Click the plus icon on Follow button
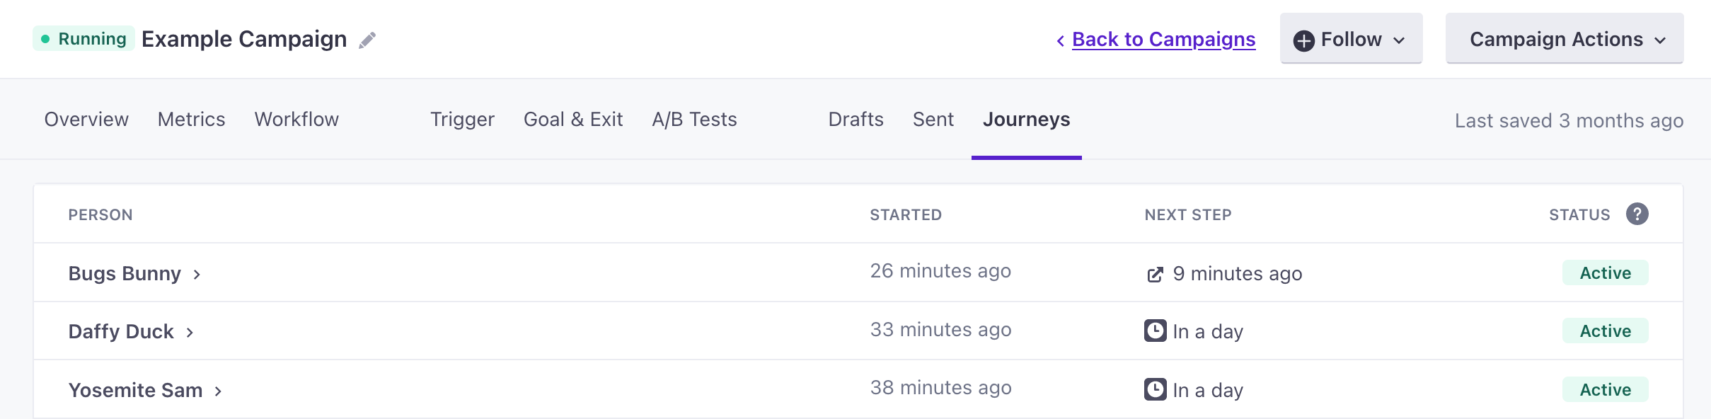 point(1303,40)
